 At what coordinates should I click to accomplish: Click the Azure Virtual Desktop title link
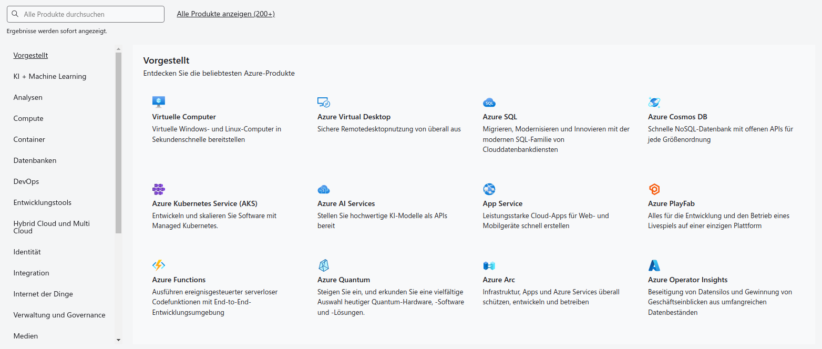[x=354, y=117]
